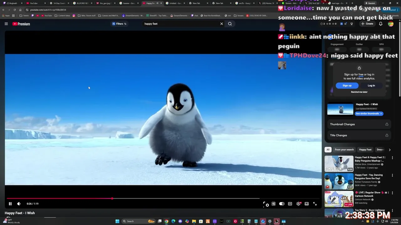
Task: Open options for Toy Story 2 video
Action: point(392,210)
